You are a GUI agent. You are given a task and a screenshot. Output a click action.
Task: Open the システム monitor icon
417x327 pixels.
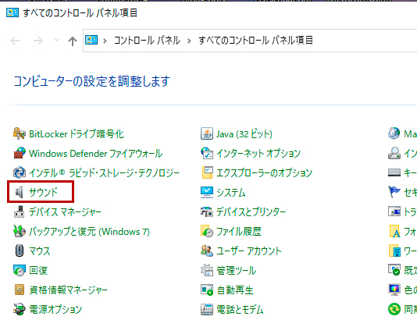207,192
